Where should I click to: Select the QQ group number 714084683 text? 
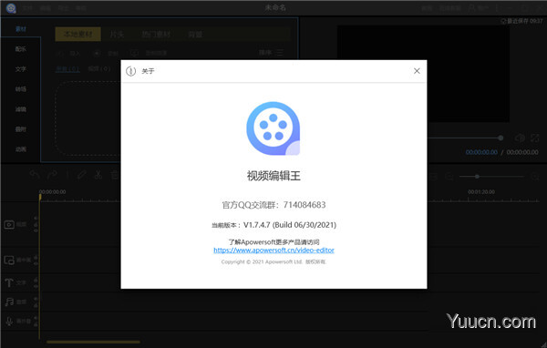click(304, 205)
